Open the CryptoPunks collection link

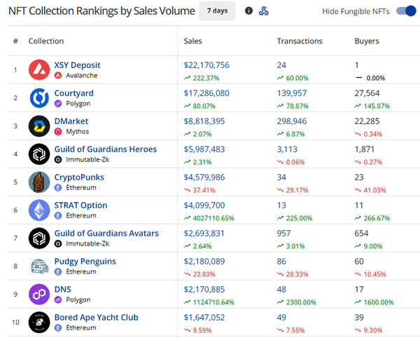tap(79, 177)
